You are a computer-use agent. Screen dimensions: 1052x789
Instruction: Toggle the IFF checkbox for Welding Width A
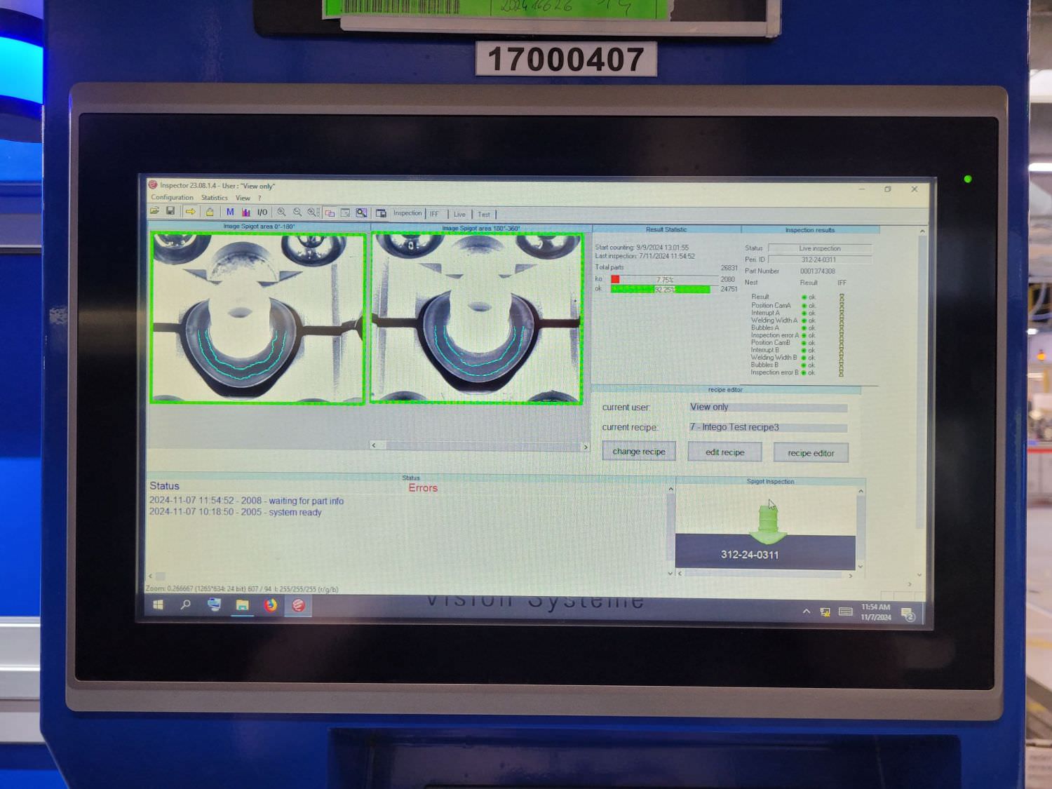842,321
